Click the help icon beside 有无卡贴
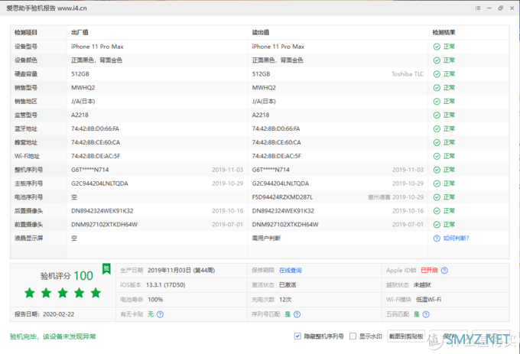The image size is (520, 354). (160, 314)
